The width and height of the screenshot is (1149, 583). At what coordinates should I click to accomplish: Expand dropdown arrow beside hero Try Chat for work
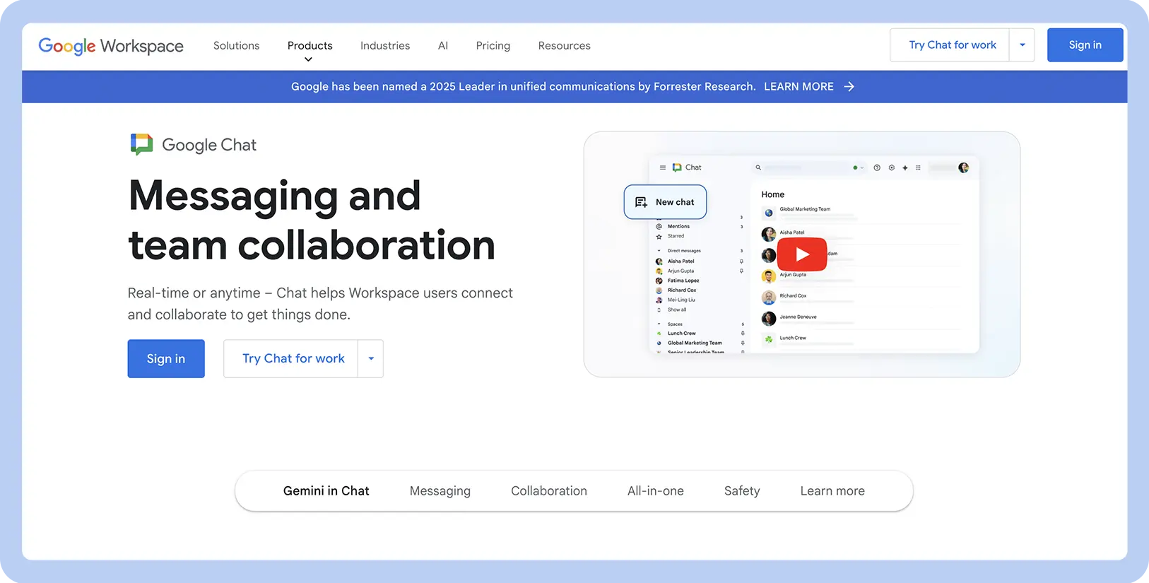point(371,358)
